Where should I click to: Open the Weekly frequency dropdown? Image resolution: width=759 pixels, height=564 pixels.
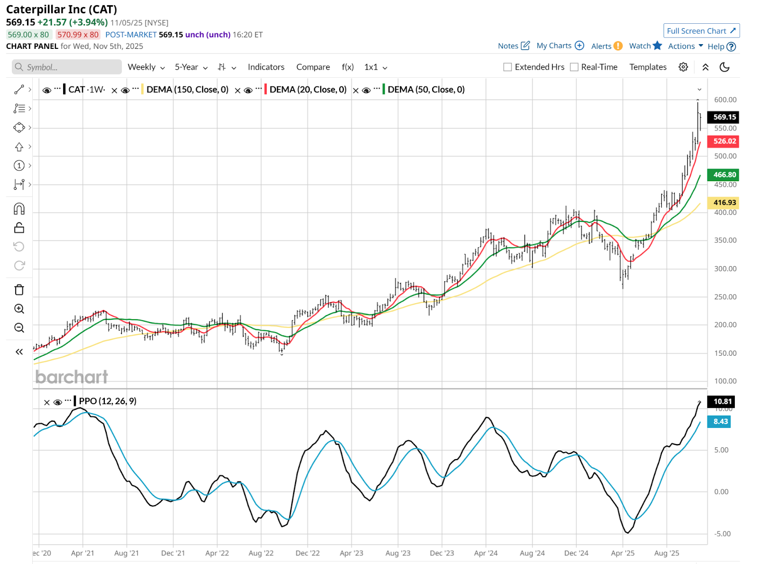(x=146, y=67)
